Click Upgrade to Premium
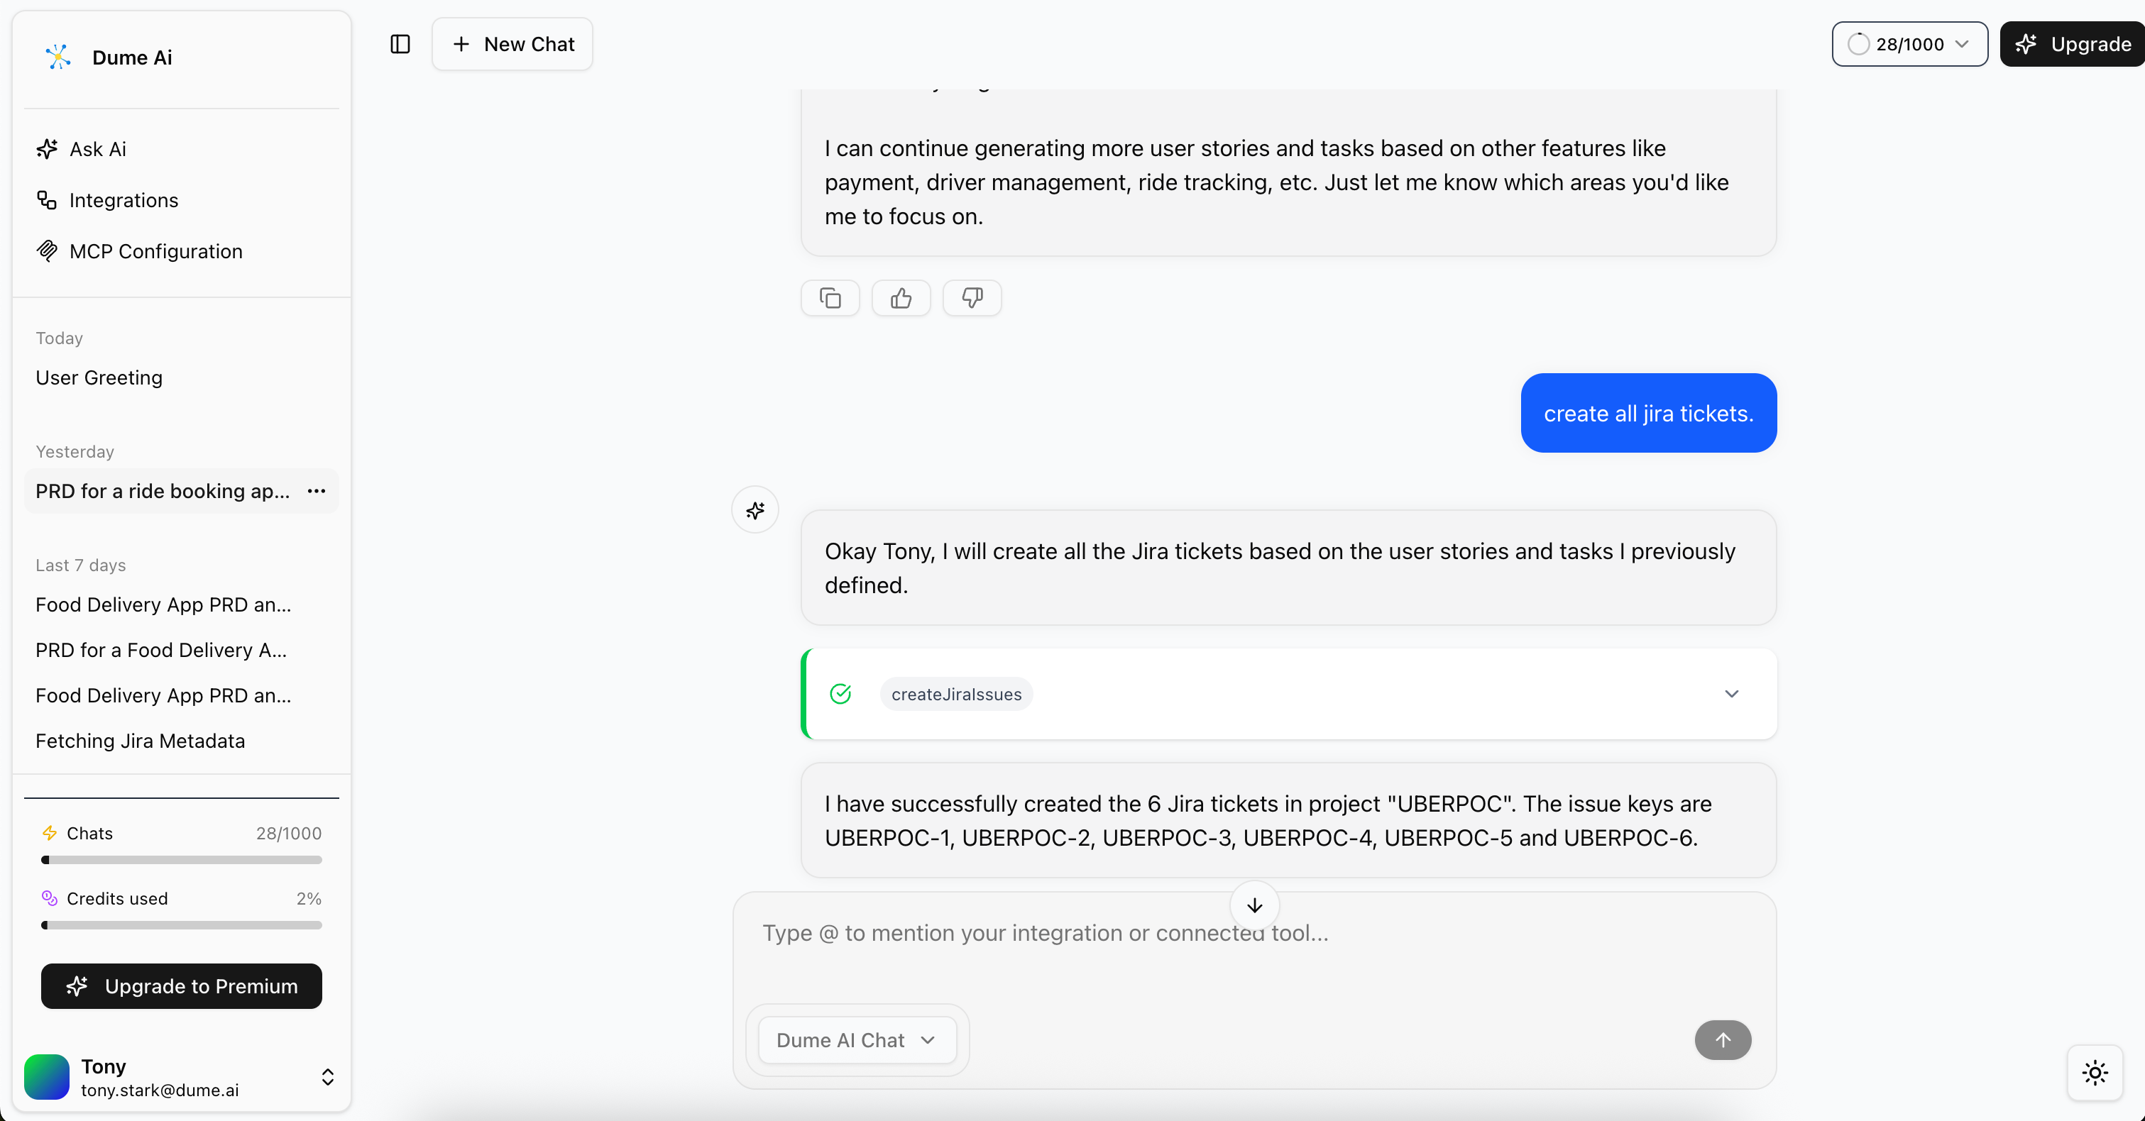 pos(182,986)
